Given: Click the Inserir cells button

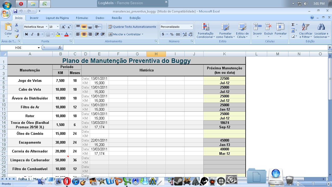Looking at the screenshot, I should click(258, 31).
